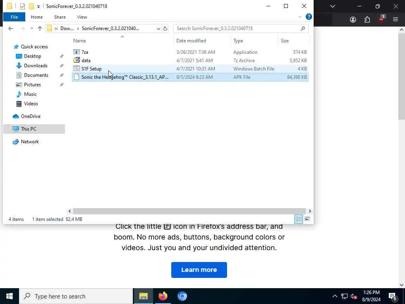Select the 7za application file
The image size is (405, 304).
[190, 52]
